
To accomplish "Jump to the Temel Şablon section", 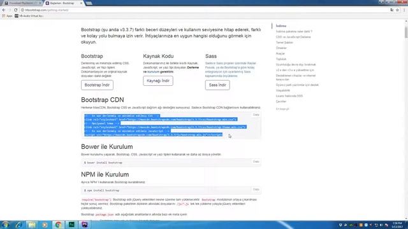I will coord(284,43).
